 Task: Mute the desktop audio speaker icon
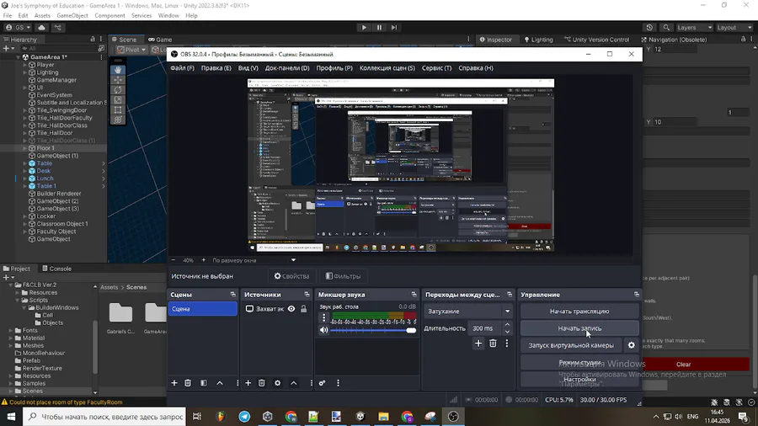324,330
